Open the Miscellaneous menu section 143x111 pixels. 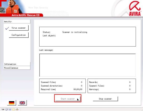coord(17,68)
